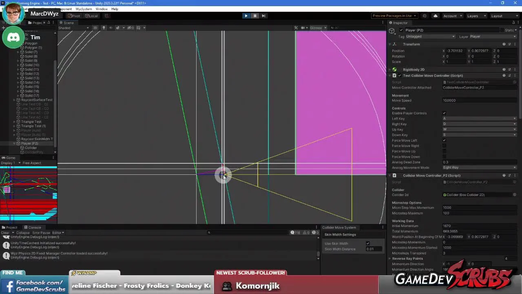Toggle 2D view mode in Scene
Viewport: 522px width, 294px height.
click(x=95, y=28)
